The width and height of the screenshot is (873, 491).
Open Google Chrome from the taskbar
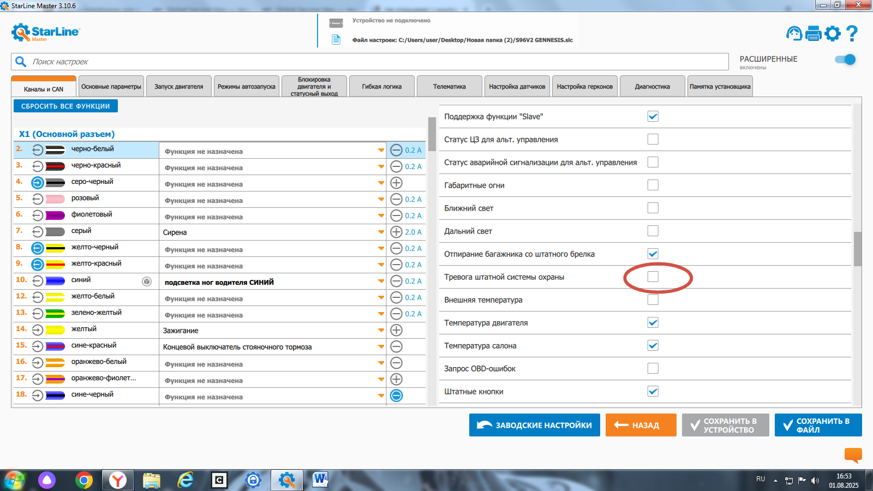click(x=84, y=480)
